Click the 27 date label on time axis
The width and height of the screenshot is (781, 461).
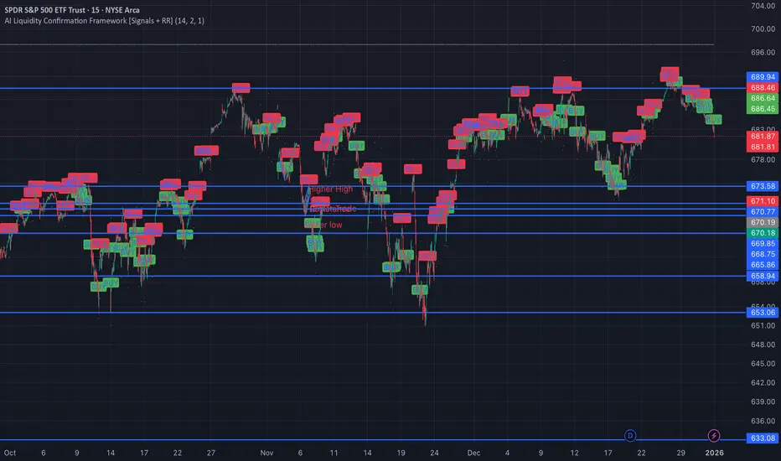point(211,453)
